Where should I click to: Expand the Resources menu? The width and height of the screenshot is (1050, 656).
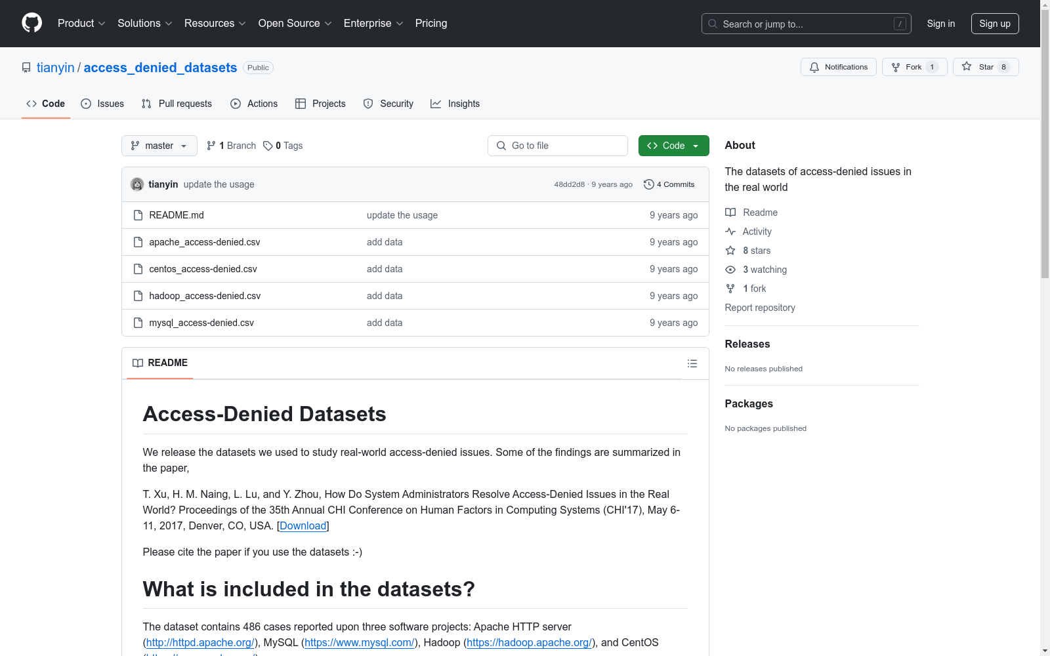tap(215, 24)
